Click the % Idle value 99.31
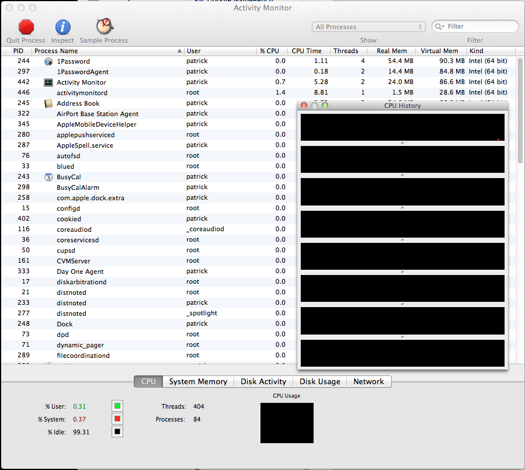Screen dimensions: 525x470 click(81, 432)
